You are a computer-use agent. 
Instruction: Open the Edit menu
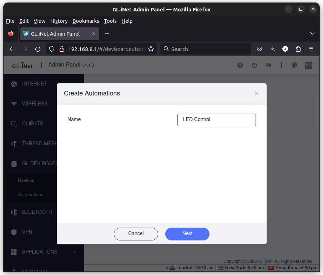click(24, 21)
